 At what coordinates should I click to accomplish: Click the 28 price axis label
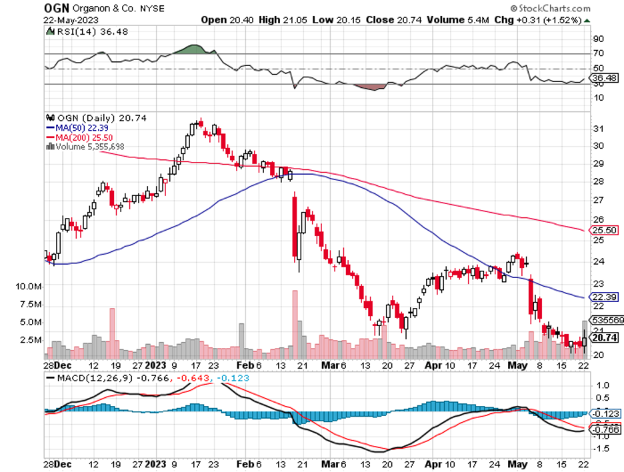[599, 181]
